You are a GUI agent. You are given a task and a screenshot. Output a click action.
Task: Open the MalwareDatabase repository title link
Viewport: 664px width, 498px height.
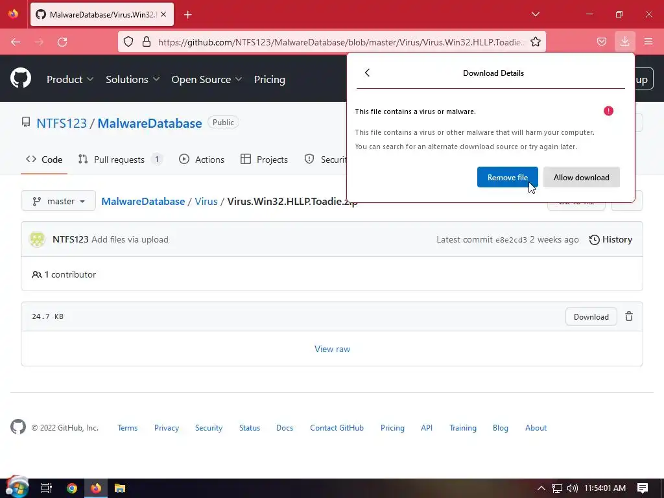tap(150, 123)
